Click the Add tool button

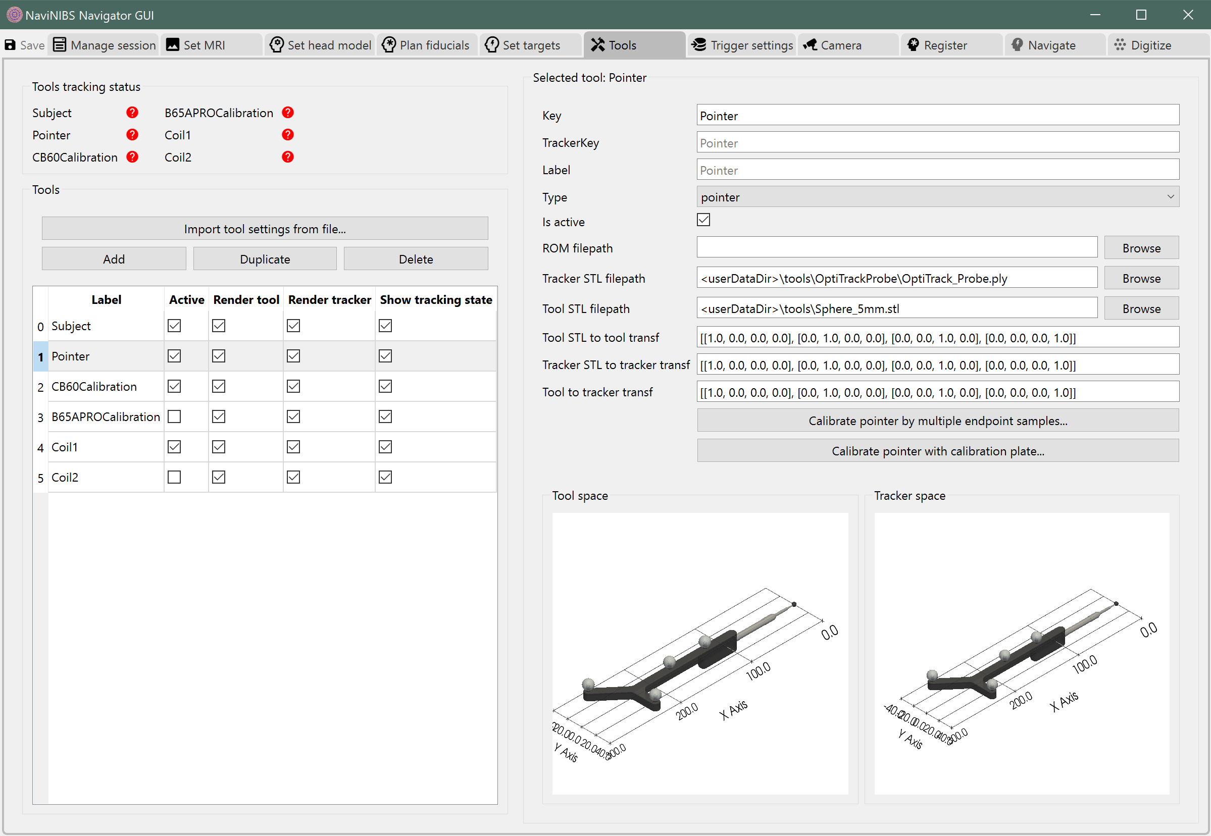(x=114, y=259)
